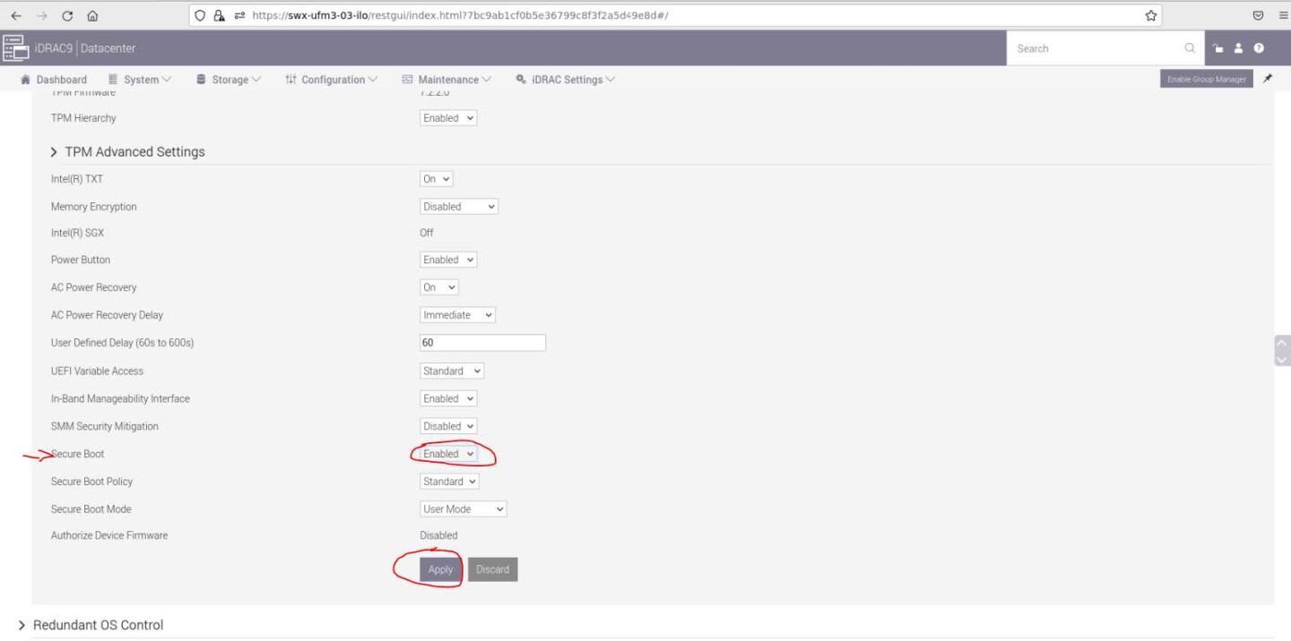Open the Configuration menu

click(332, 80)
